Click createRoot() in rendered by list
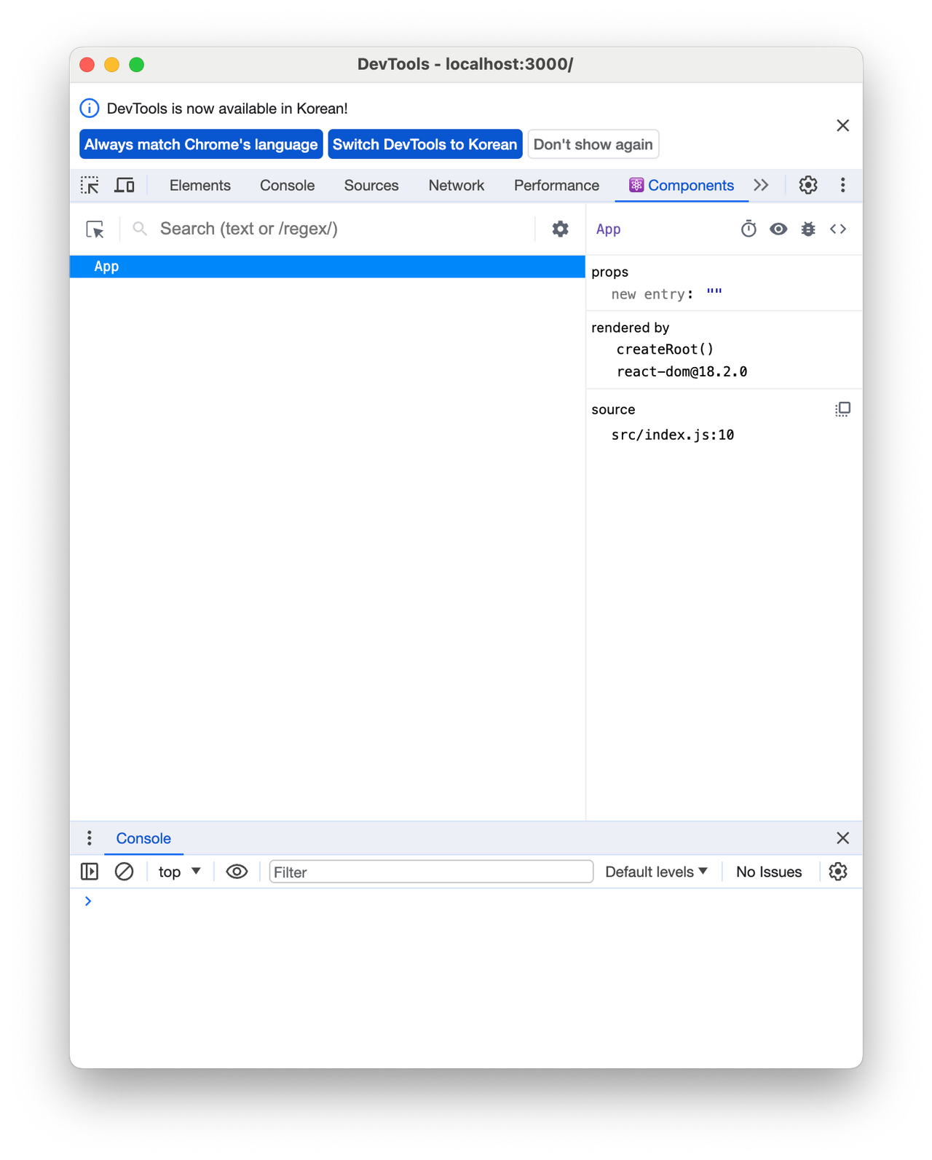932x1160 pixels. click(x=665, y=349)
